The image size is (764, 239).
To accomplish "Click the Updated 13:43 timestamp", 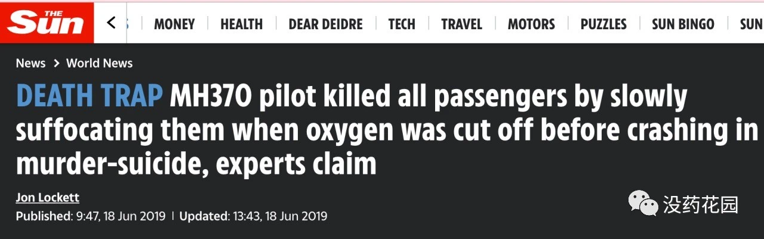I will [x=253, y=216].
